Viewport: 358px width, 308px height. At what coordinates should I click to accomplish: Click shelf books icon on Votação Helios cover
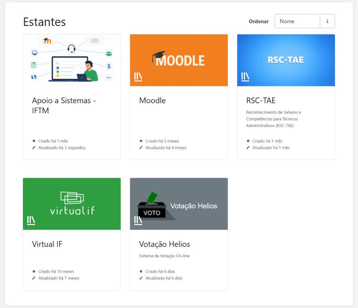pos(138,220)
